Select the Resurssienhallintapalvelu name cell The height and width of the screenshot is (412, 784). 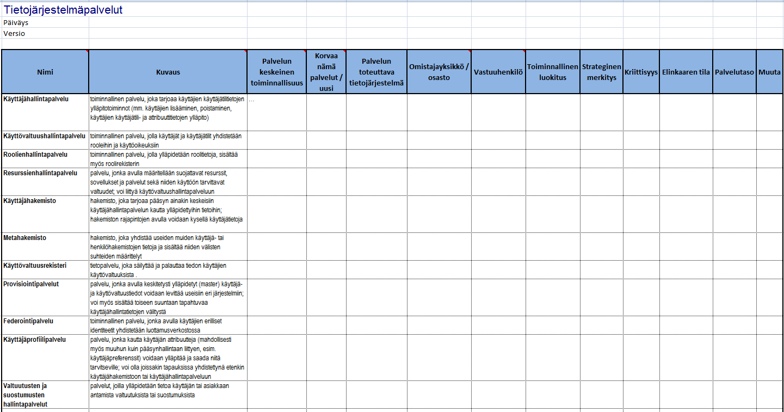pyautogui.click(x=45, y=182)
